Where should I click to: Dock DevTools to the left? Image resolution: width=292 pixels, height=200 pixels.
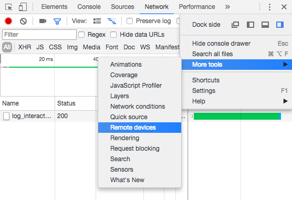[x=251, y=25]
